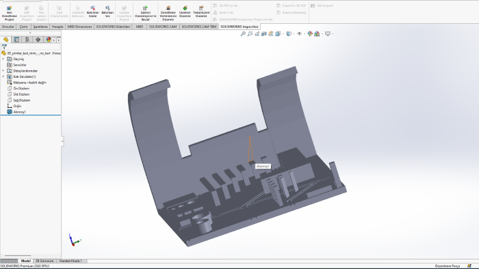Switch to SOLIDWORKS CAM tab
The width and height of the screenshot is (479, 269).
click(x=163, y=27)
